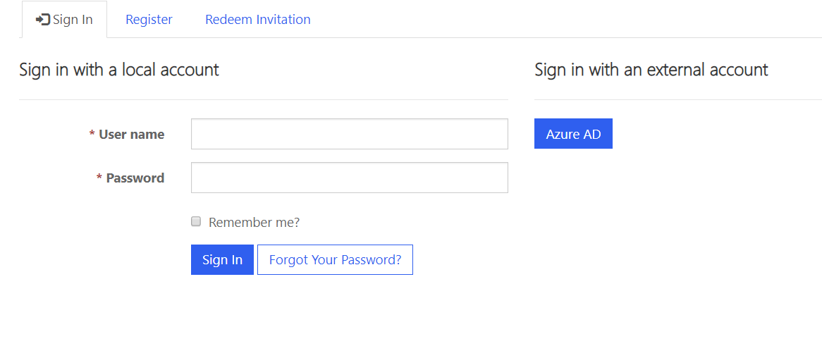
Task: Click the divider line under external account heading
Action: tap(677, 99)
